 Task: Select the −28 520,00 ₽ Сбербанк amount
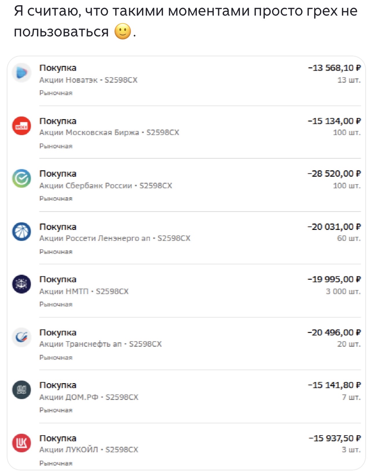click(334, 174)
